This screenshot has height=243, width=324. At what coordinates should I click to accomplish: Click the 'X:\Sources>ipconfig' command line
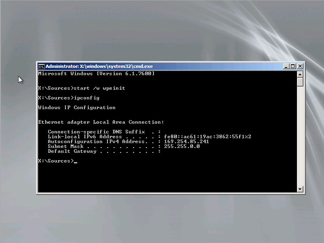click(69, 98)
